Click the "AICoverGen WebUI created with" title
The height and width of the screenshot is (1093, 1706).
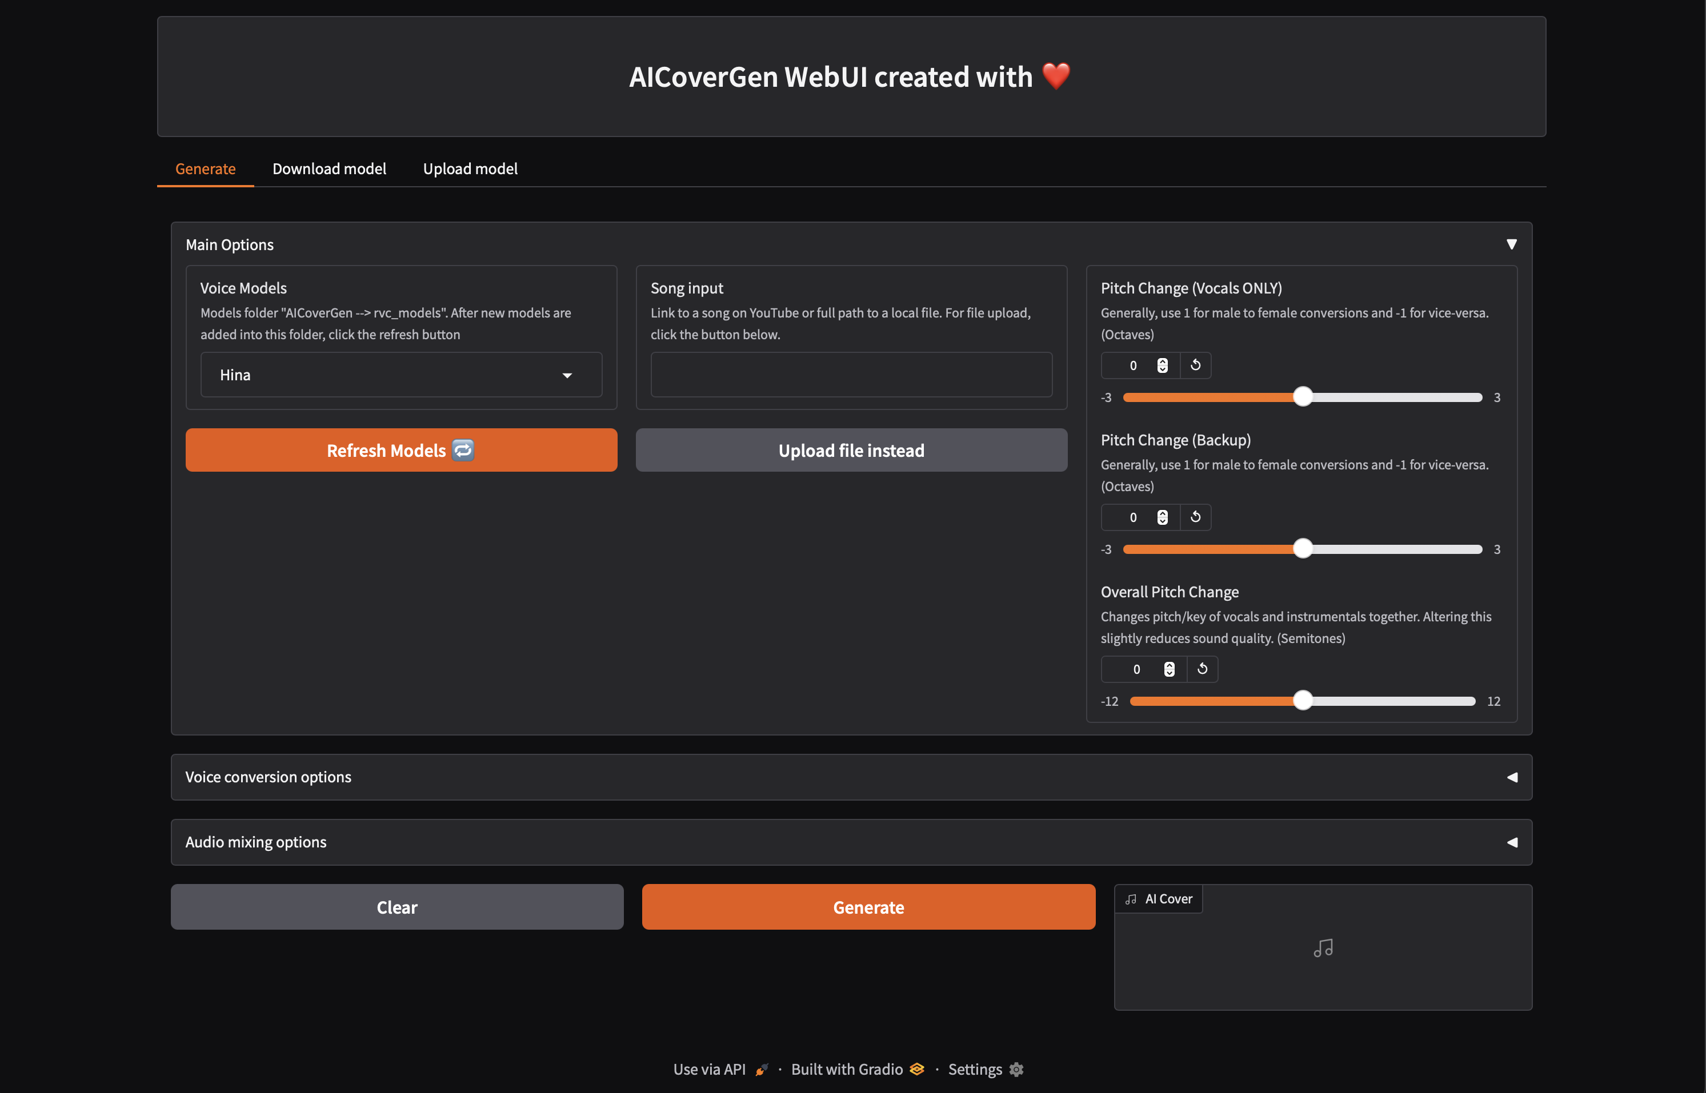click(x=831, y=77)
